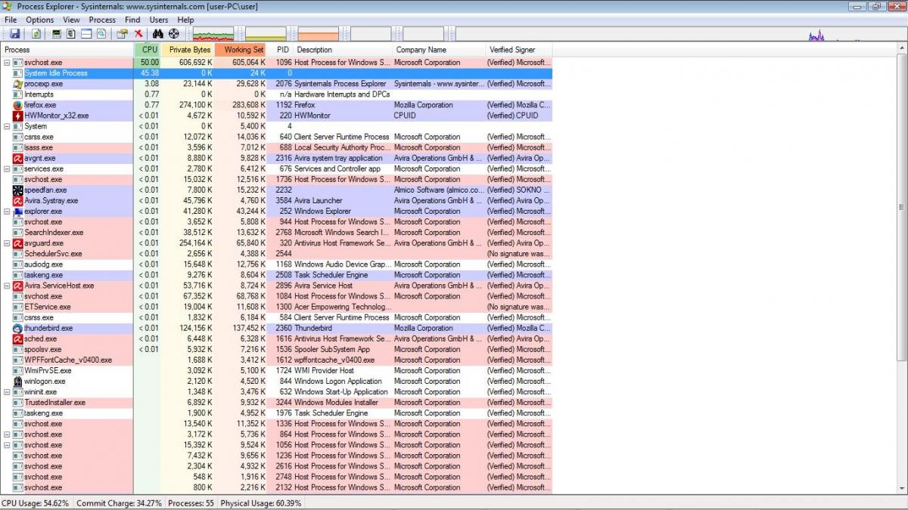This screenshot has width=908, height=510.
Task: Select the SearchIndexer.exe row
Action: click(276, 233)
